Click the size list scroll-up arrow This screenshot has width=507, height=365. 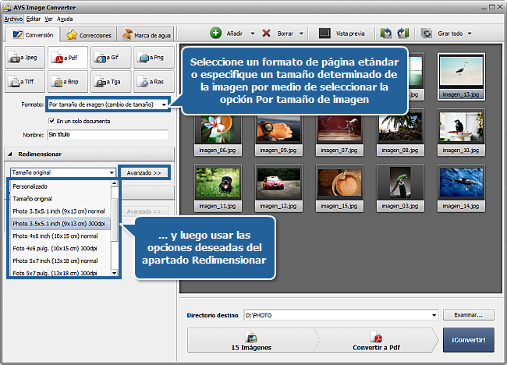pos(114,183)
